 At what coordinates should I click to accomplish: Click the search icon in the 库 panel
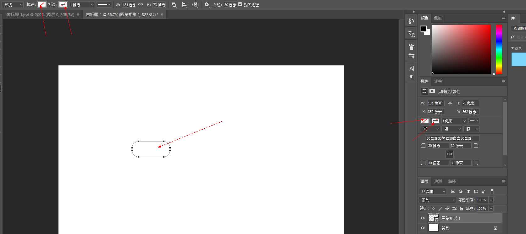(x=512, y=37)
